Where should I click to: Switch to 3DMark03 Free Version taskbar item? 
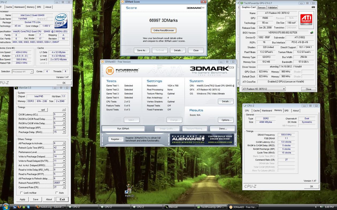point(243,207)
